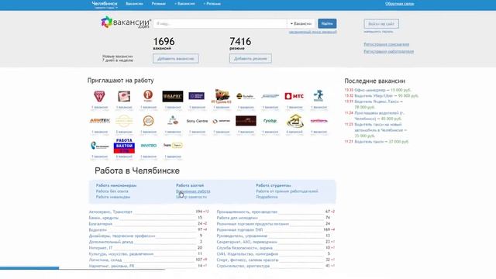Open the Автосервис, Транспорт category
This screenshot has width=496, height=279.
pos(110,212)
